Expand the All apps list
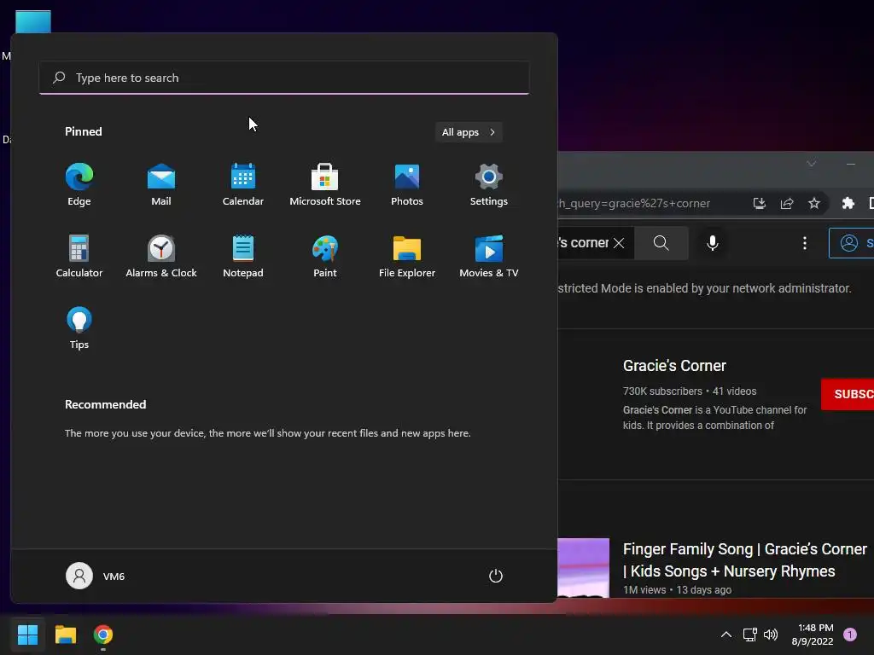Screen dimensions: 874x655 tap(469, 132)
